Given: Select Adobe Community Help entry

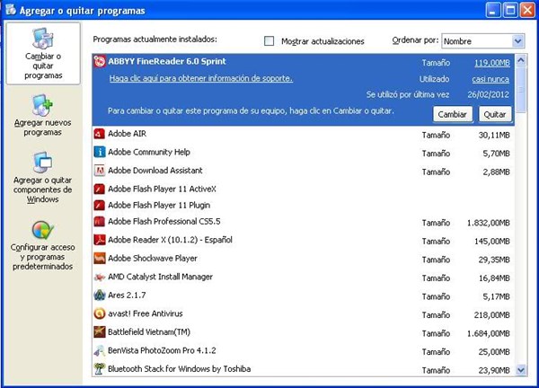Looking at the screenshot, I should coord(149,152).
